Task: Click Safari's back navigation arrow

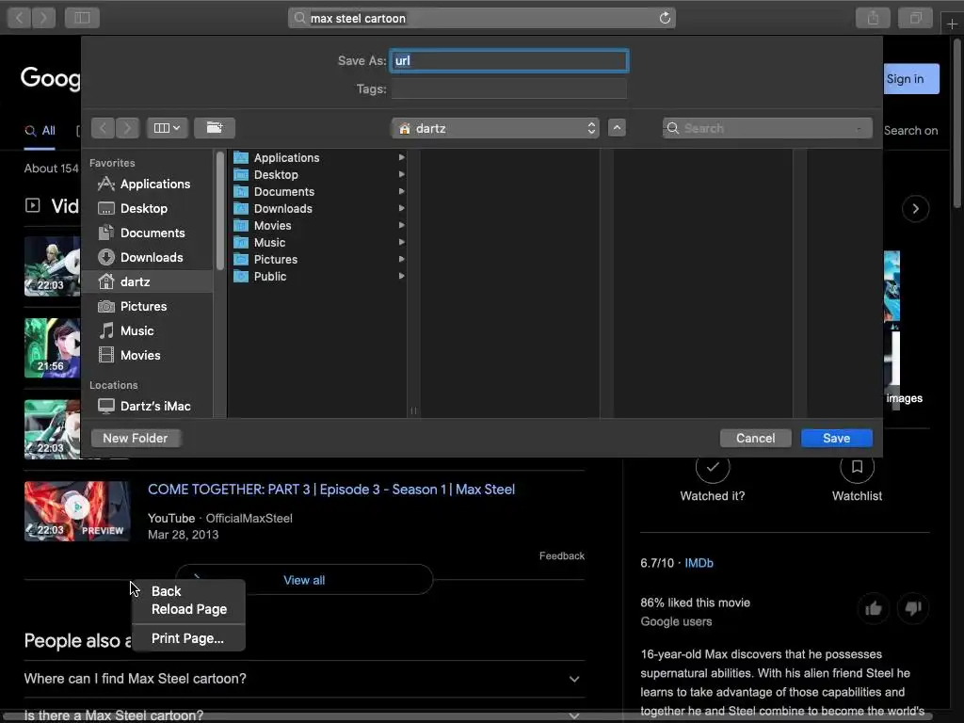Action: pyautogui.click(x=19, y=18)
